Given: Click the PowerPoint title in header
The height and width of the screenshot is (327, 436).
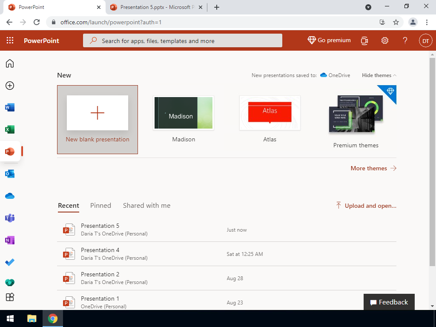Looking at the screenshot, I should (41, 40).
